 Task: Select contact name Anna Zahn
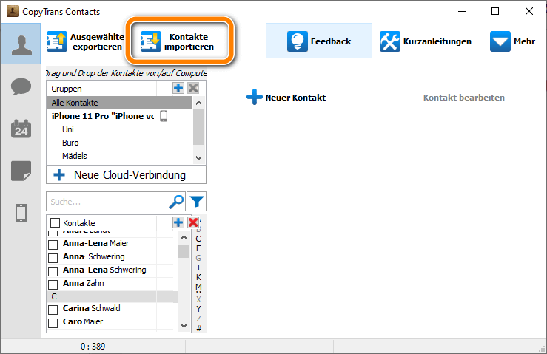pyautogui.click(x=84, y=283)
